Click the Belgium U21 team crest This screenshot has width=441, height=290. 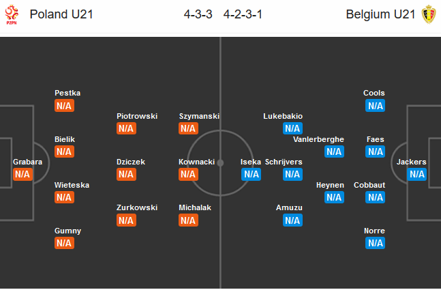point(429,14)
